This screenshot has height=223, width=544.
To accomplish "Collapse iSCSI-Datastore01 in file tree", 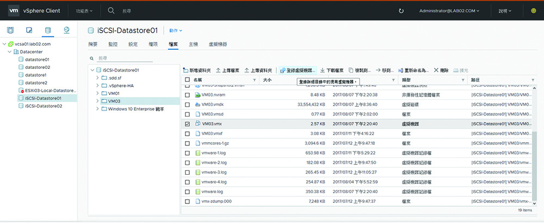I will tap(92, 70).
